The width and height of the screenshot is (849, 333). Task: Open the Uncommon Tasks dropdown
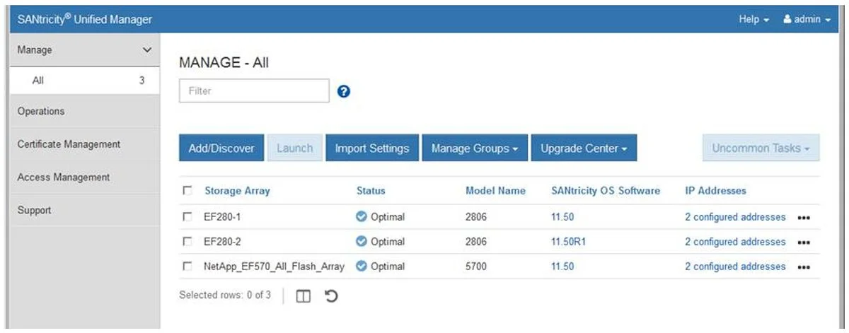point(761,148)
